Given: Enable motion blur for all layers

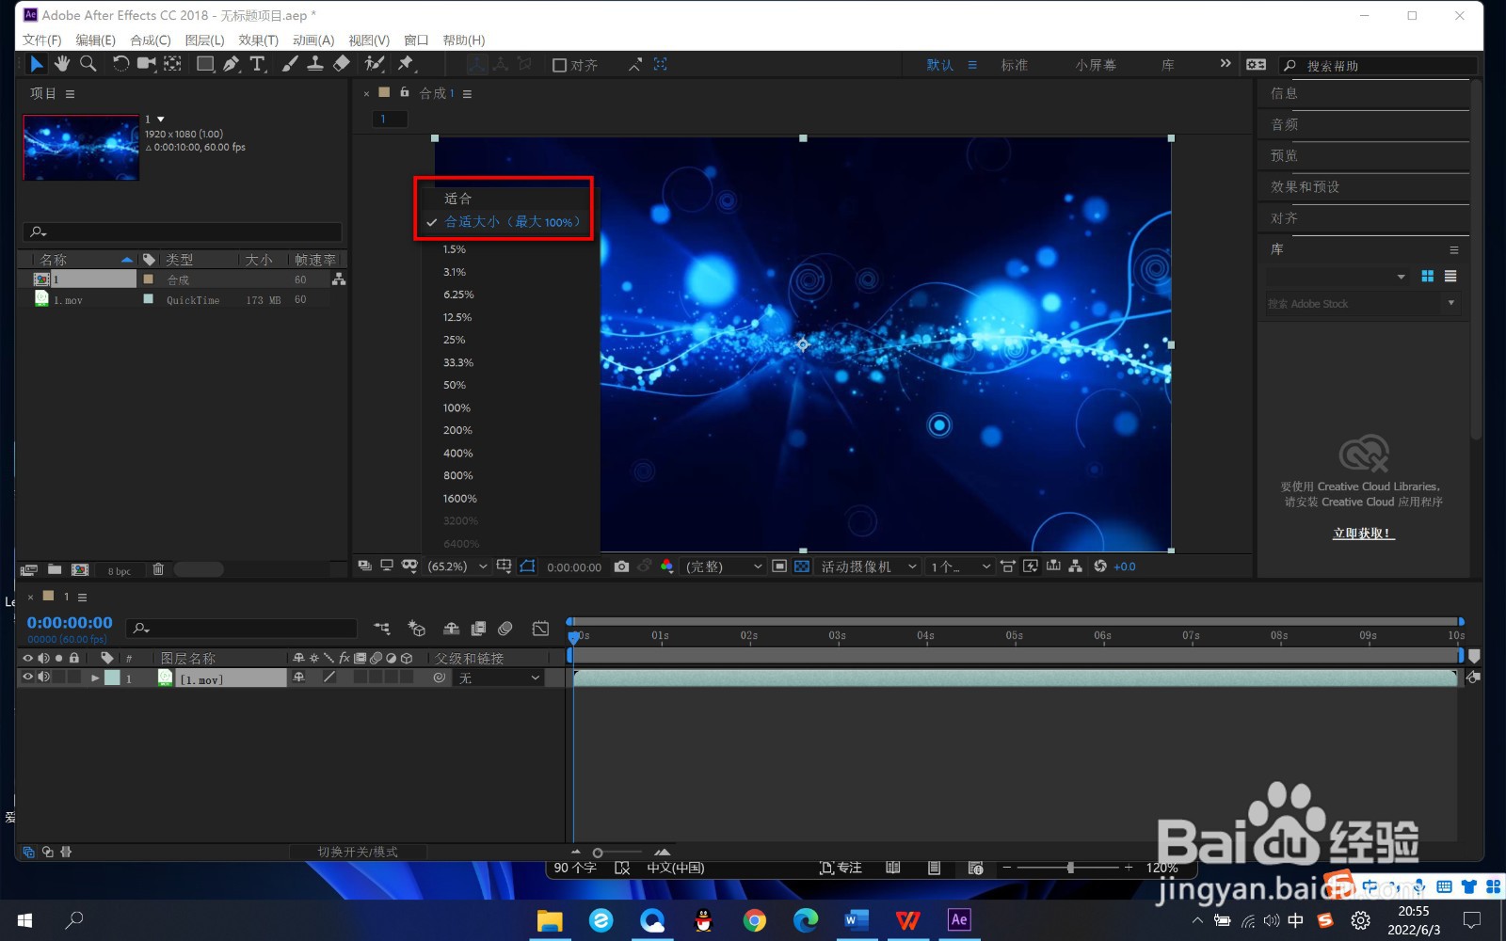Looking at the screenshot, I should (505, 628).
